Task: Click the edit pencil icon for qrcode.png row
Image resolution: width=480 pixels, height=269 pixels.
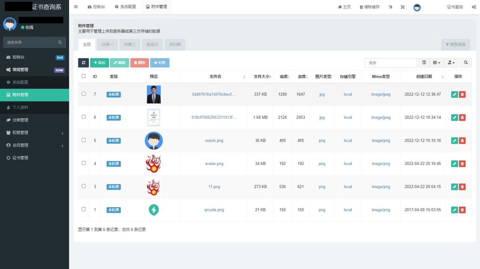Action: click(x=454, y=210)
